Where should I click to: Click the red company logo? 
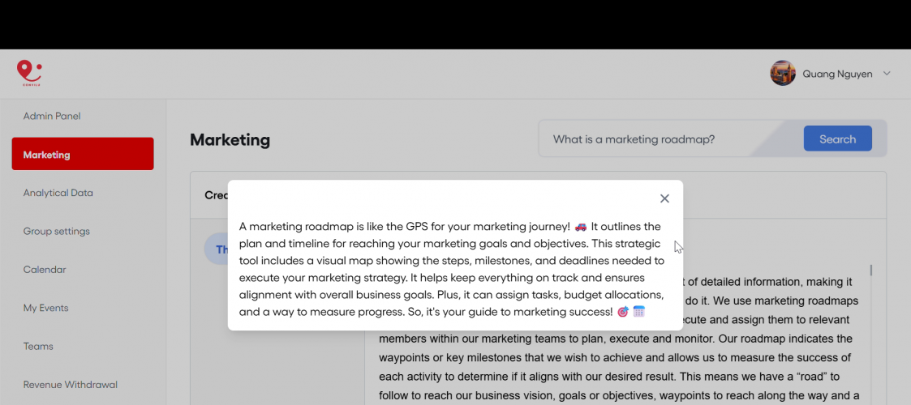(29, 73)
